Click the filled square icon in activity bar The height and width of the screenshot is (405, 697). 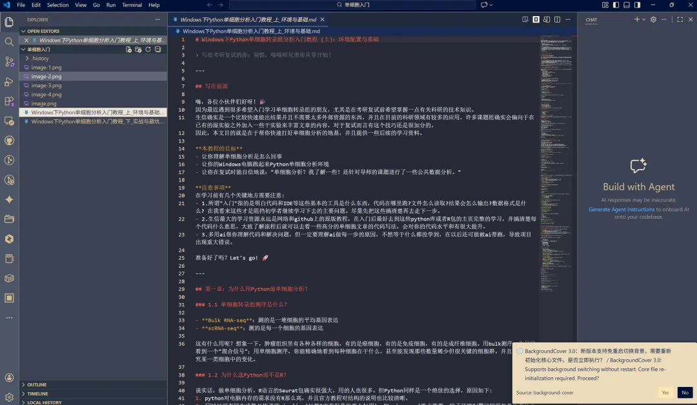(9, 298)
